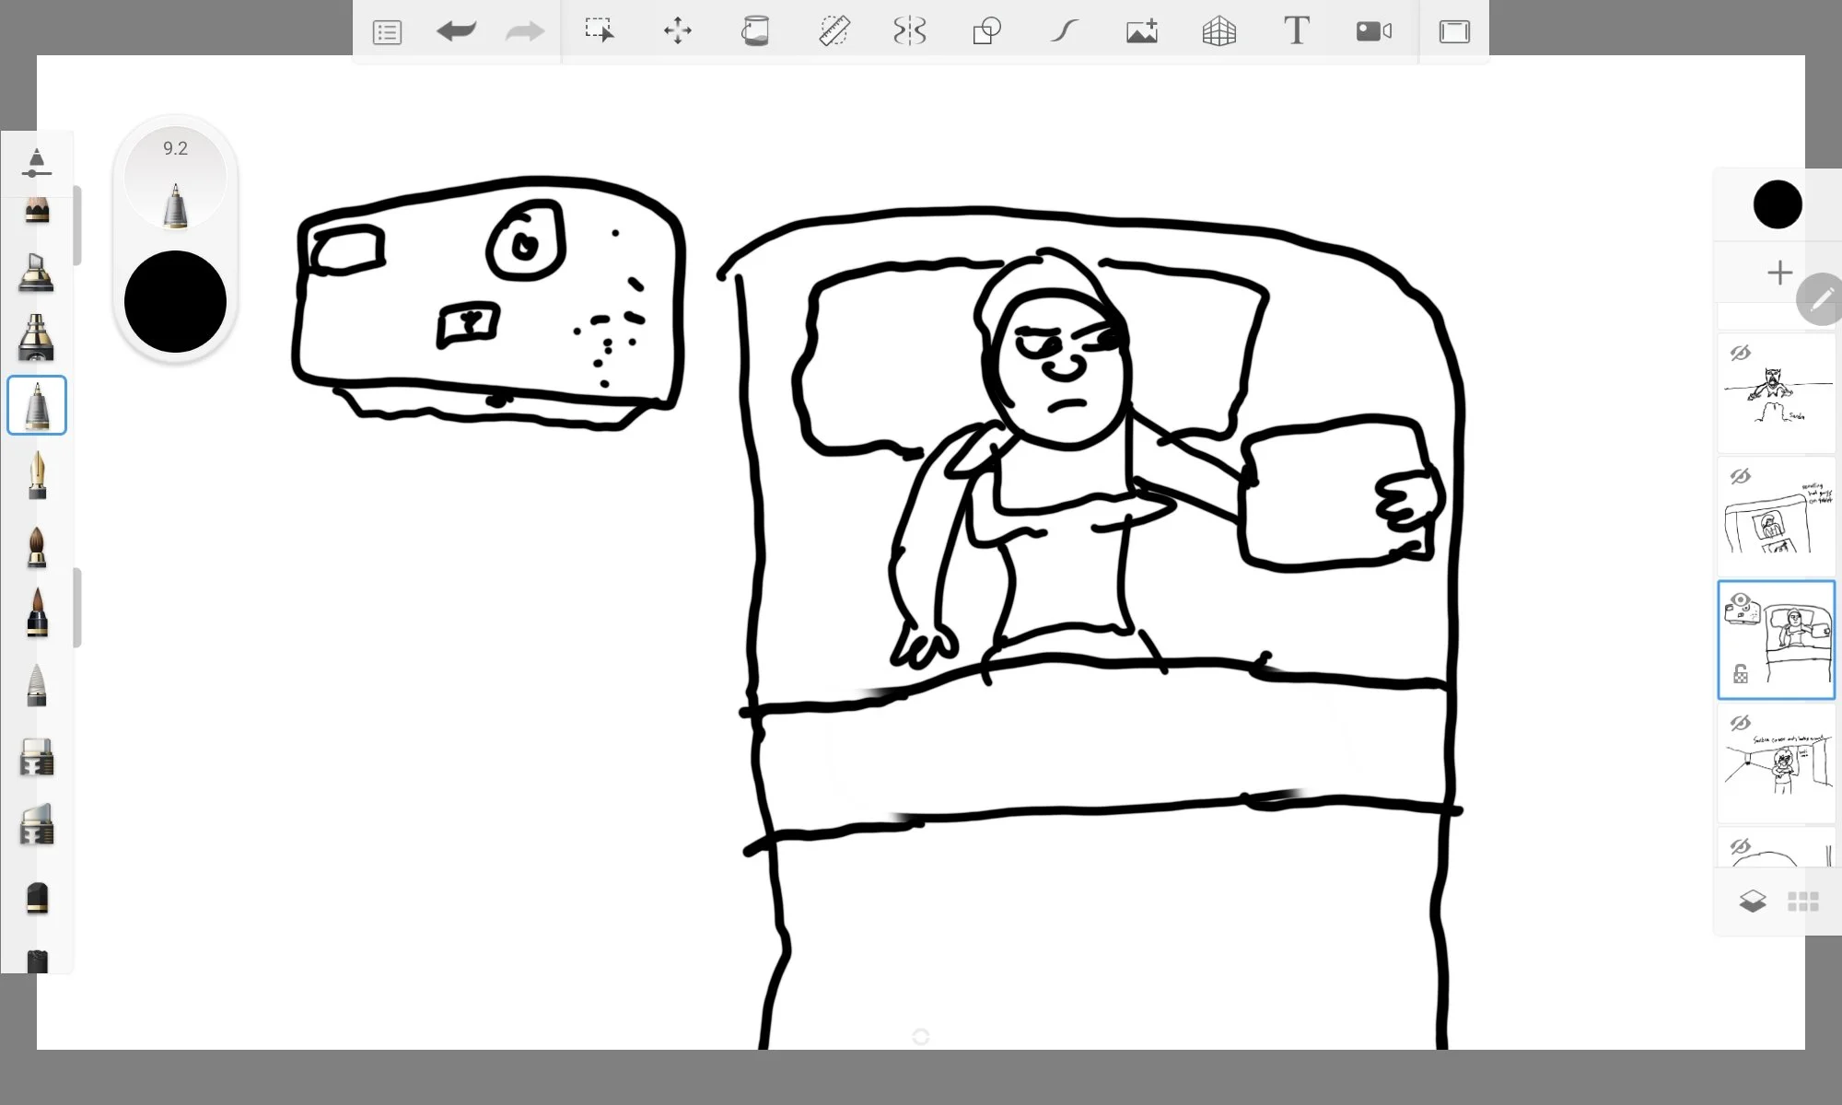Unlock the selected bed-scene layer
The image size is (1842, 1105).
[x=1741, y=673]
